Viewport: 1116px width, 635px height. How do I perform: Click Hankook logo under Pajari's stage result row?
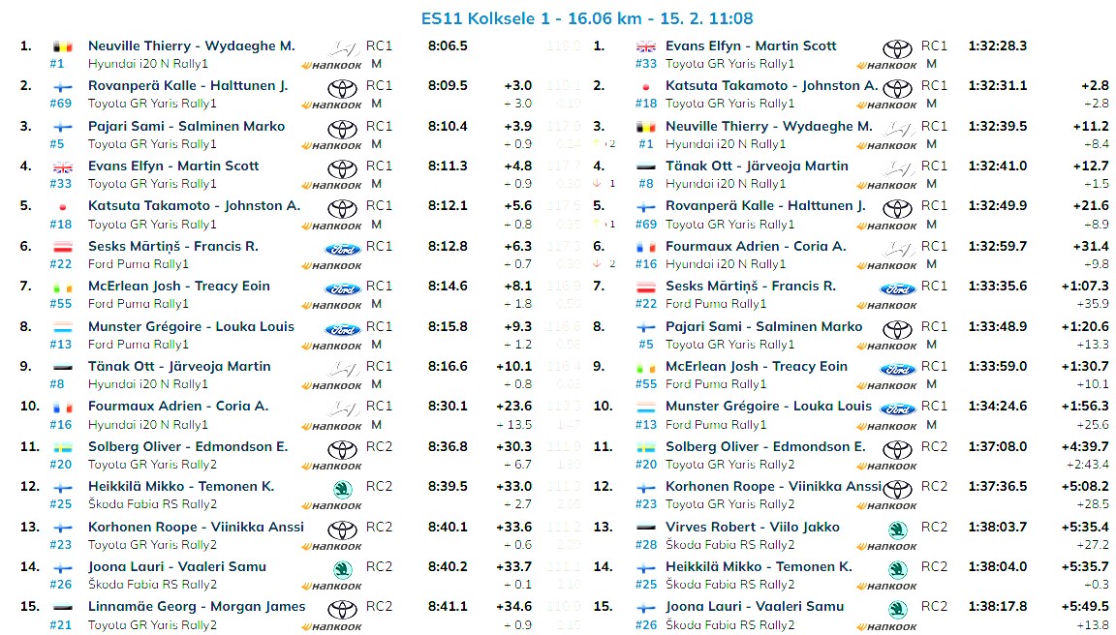tap(331, 145)
